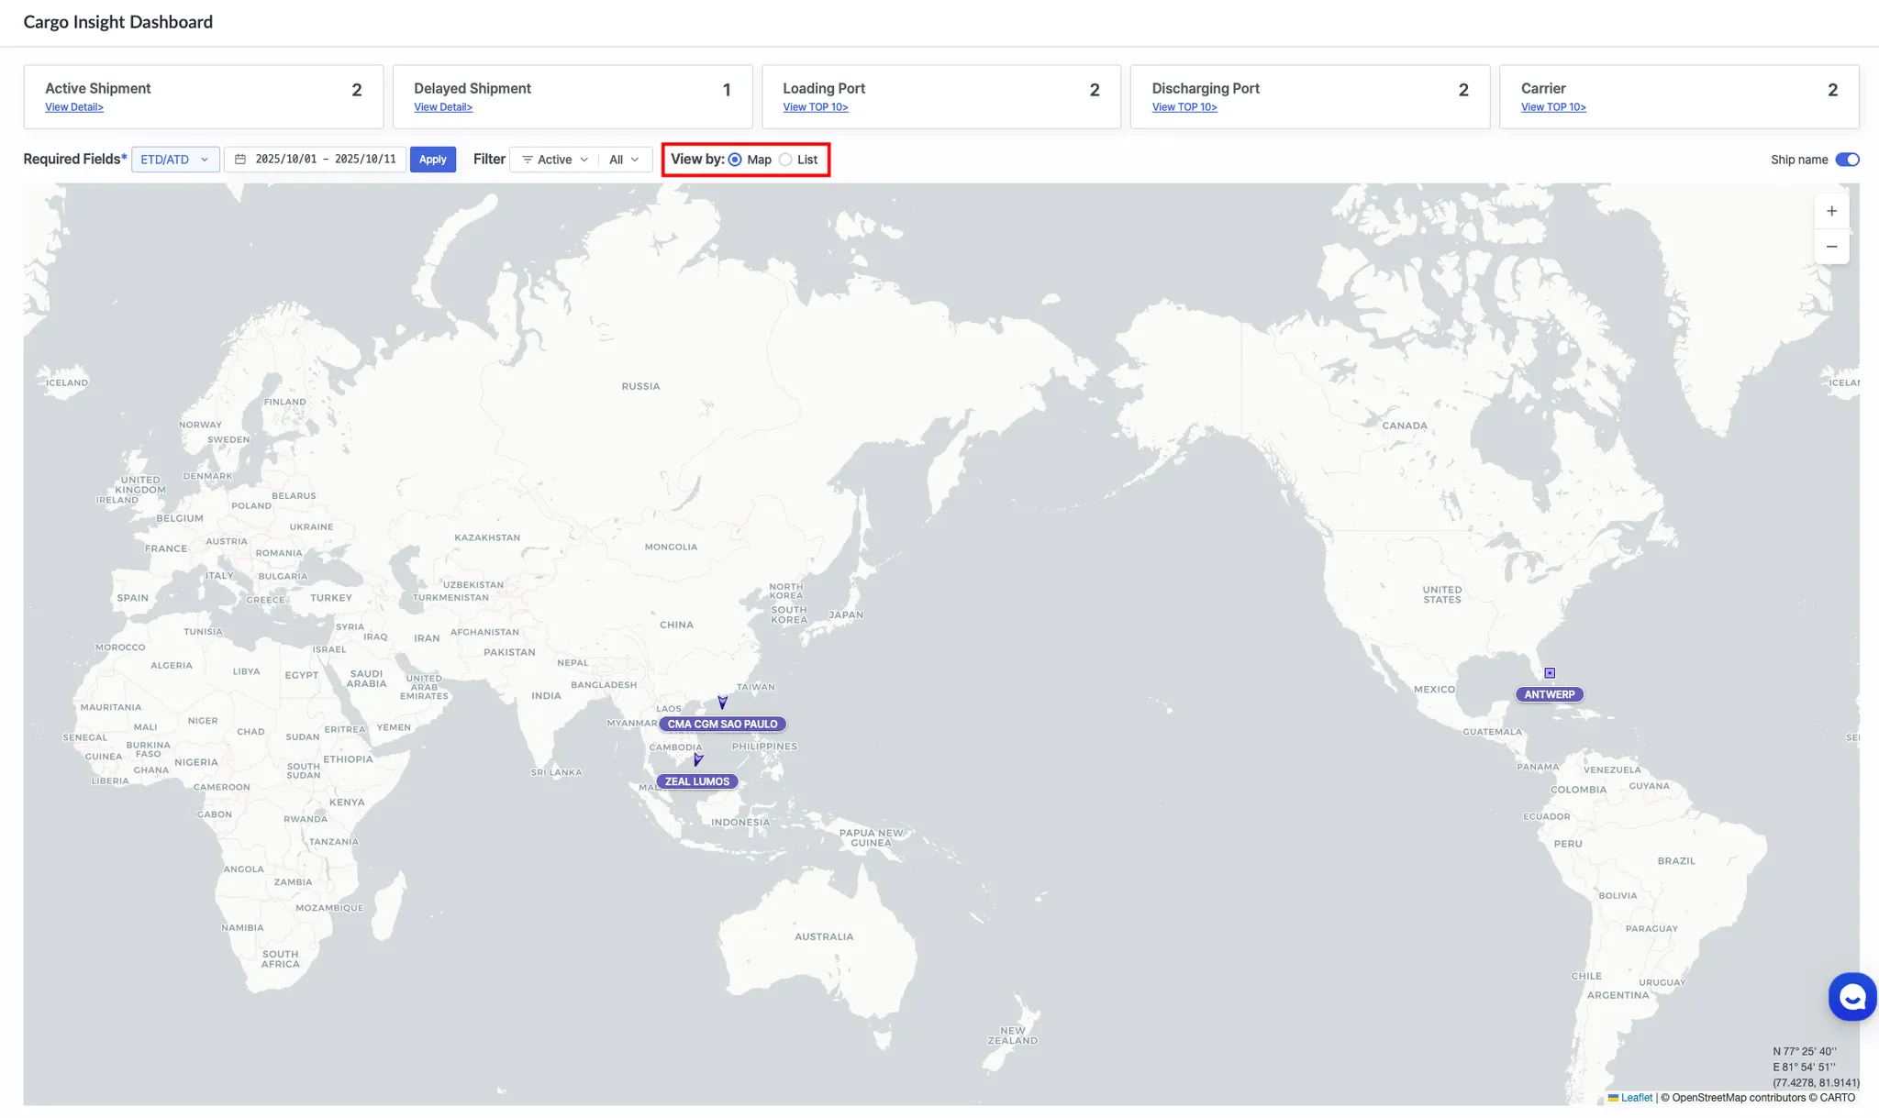This screenshot has width=1879, height=1118.
Task: Click the Leaflet attribution link
Action: 1636,1098
